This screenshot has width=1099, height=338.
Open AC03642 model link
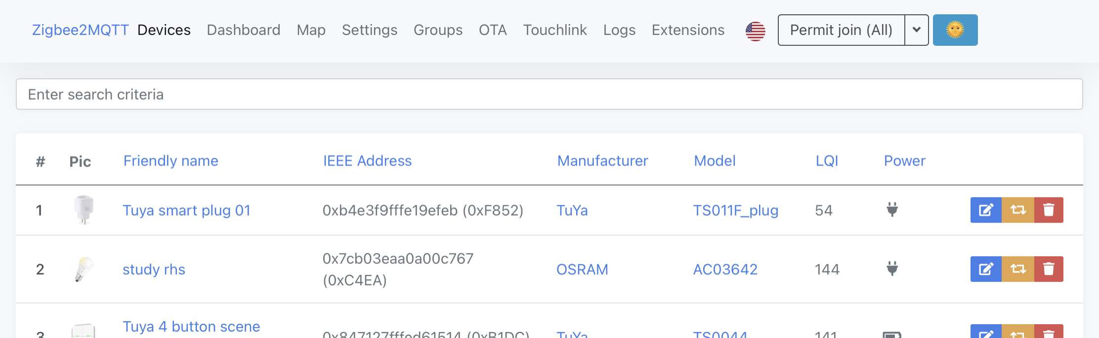click(x=725, y=270)
